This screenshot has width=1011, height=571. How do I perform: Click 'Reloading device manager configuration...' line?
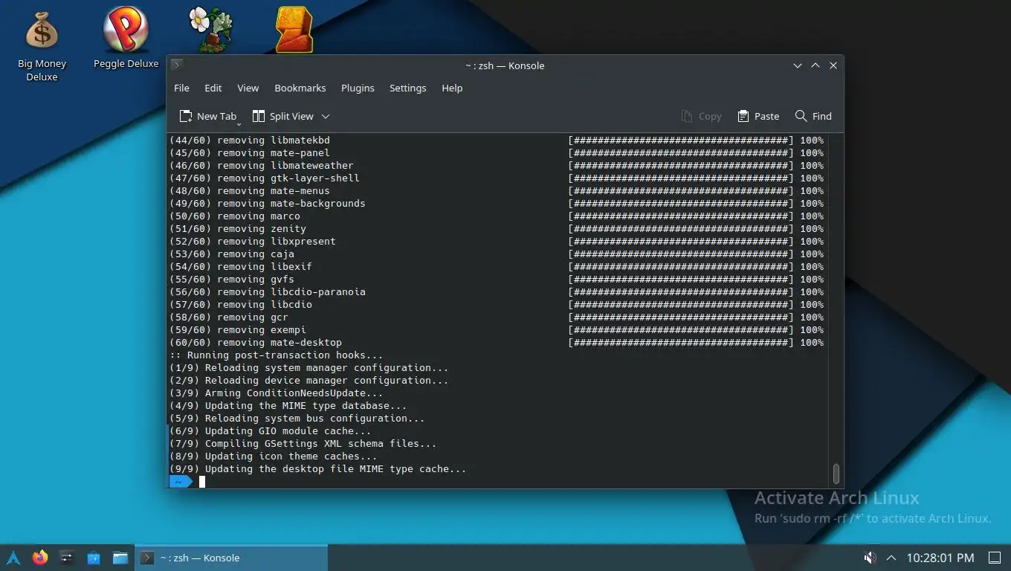click(309, 381)
